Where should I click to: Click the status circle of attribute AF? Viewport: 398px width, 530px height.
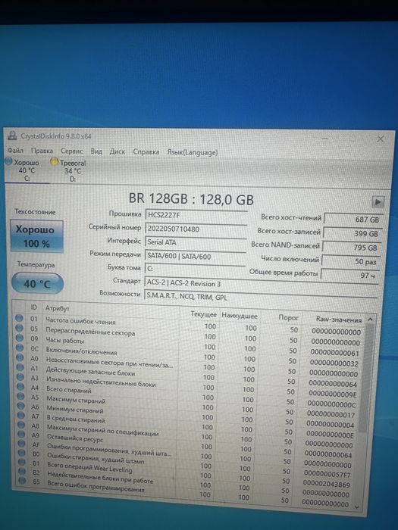[x=22, y=444]
